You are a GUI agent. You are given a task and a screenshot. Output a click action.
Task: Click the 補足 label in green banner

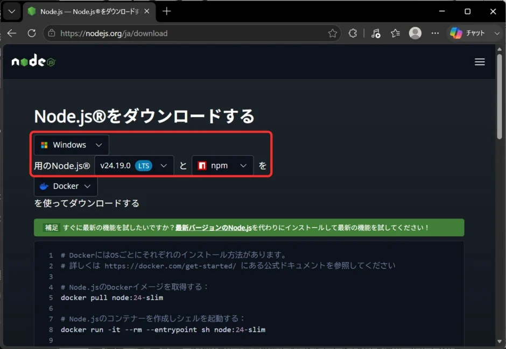[x=51, y=228]
